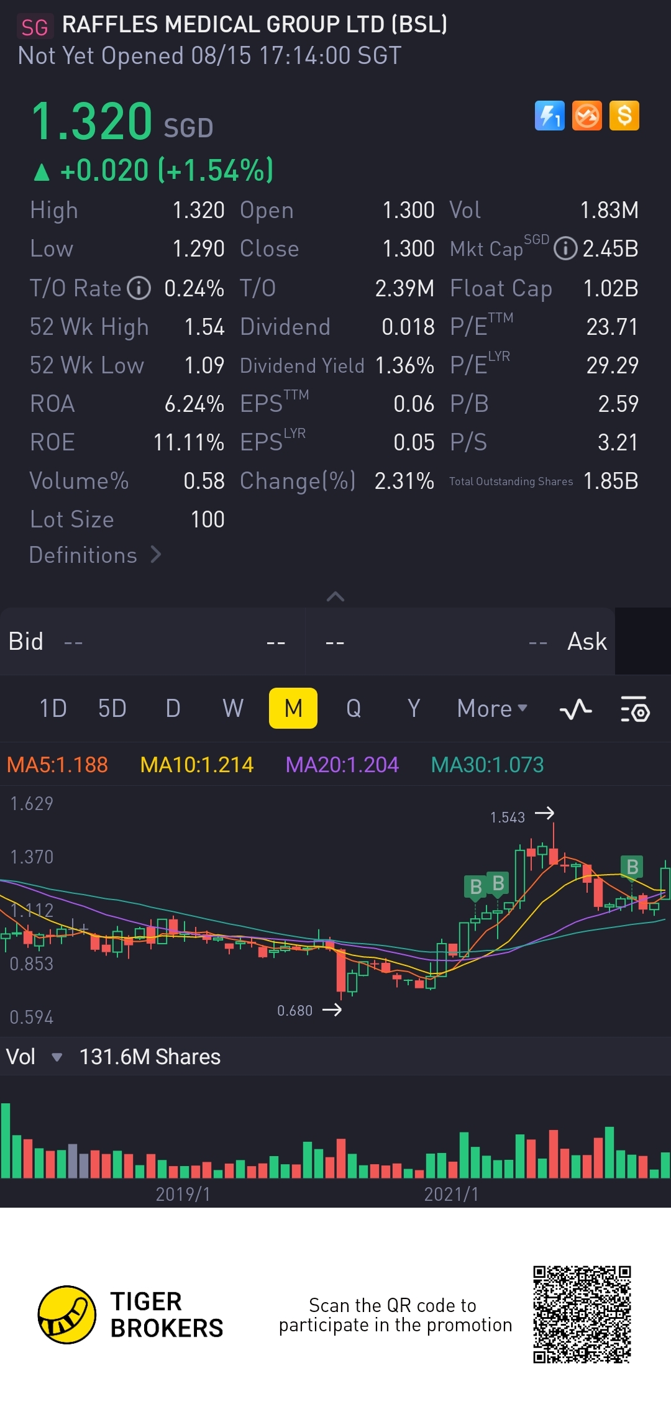Open chart display settings icon
The width and height of the screenshot is (671, 1422).
coord(635,709)
